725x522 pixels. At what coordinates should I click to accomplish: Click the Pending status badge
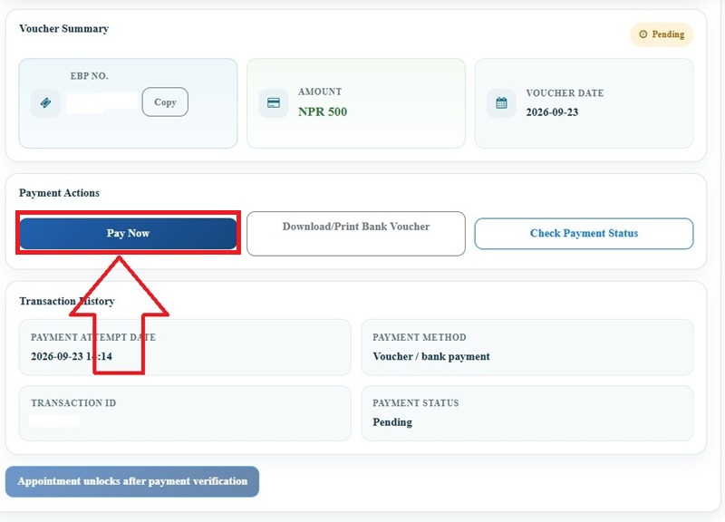tap(662, 34)
